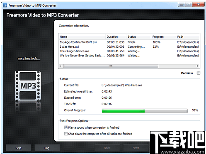Close the Freemore converter window

(198, 5)
